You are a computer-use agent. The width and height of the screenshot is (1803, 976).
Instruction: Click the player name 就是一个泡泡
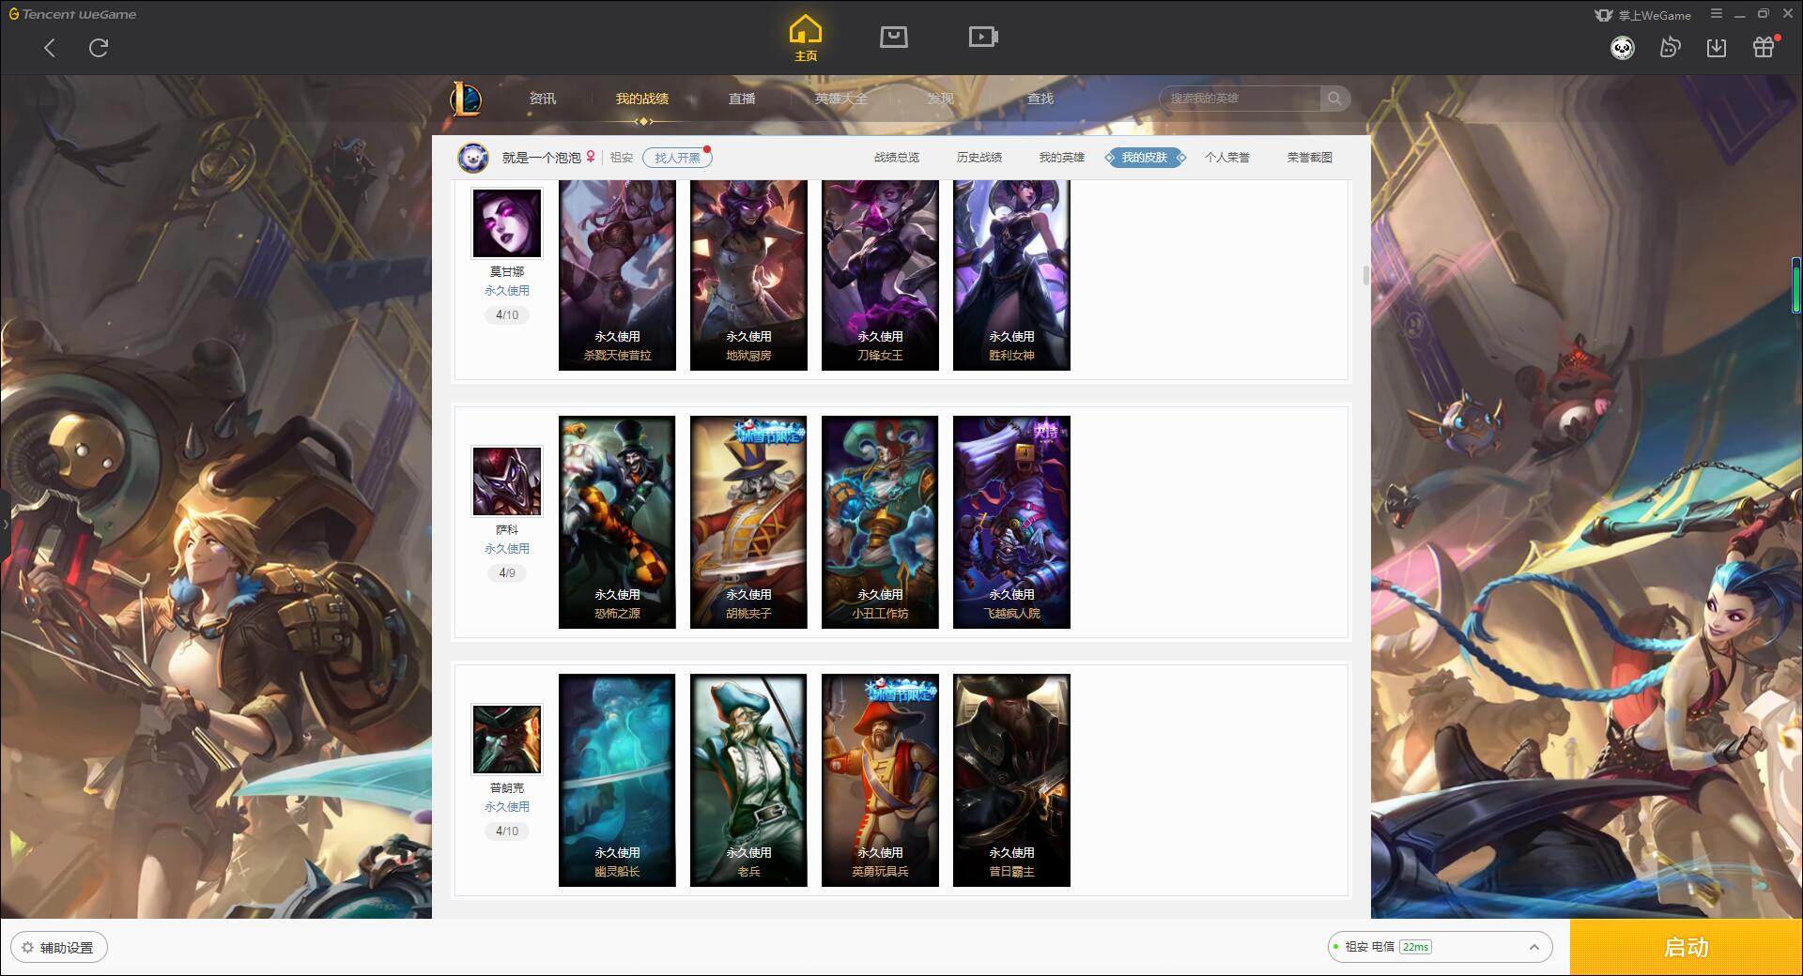tap(542, 158)
